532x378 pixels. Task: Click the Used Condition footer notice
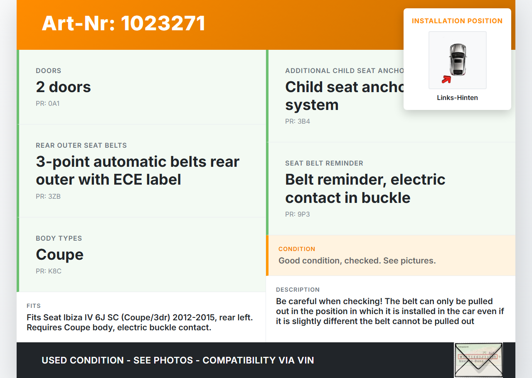pos(178,360)
